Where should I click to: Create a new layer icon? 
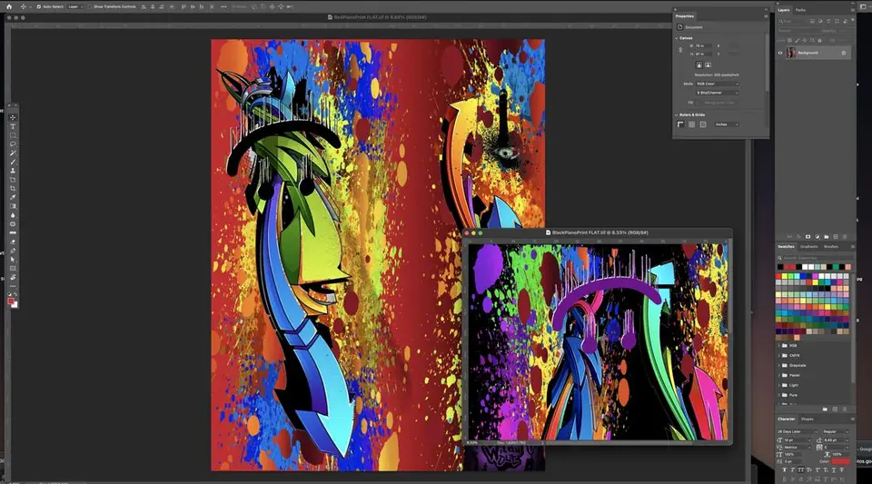coord(836,237)
